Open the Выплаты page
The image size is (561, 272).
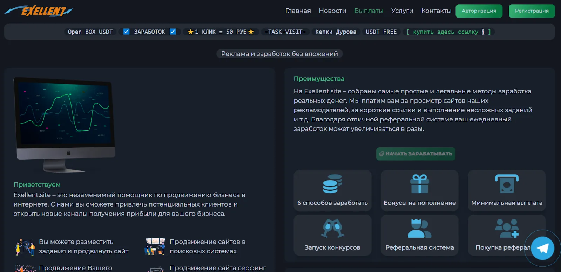369,11
